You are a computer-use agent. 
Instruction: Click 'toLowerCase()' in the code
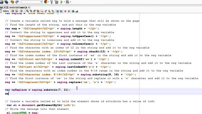click(x=83, y=44)
